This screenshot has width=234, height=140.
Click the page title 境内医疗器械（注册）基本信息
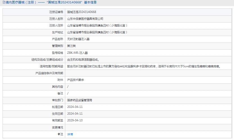(x=51, y=2)
